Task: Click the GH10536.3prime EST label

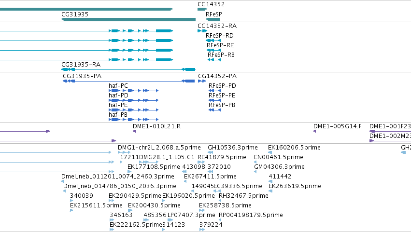Action: (x=233, y=148)
